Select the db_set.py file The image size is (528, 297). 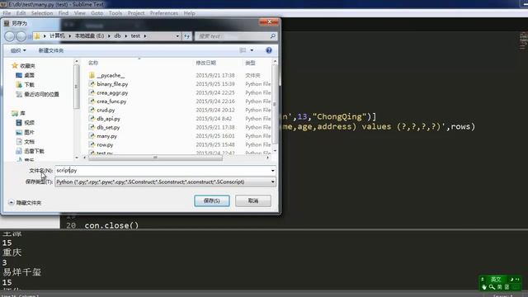pyautogui.click(x=108, y=128)
